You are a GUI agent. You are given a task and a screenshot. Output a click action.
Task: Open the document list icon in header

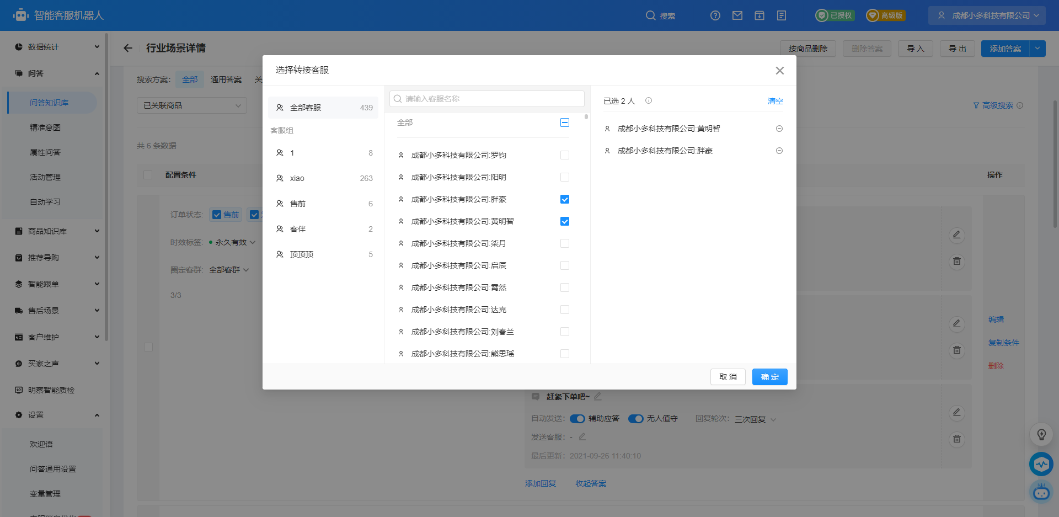(782, 15)
